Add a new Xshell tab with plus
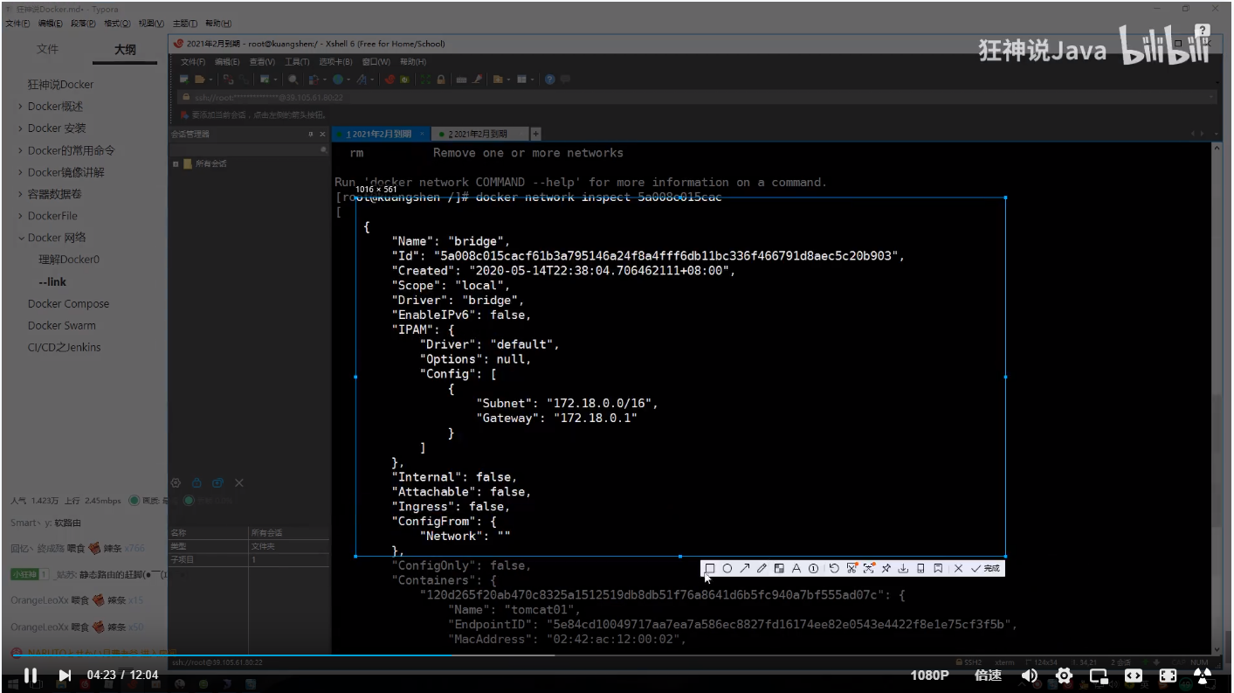The height and width of the screenshot is (693, 1234). [535, 134]
